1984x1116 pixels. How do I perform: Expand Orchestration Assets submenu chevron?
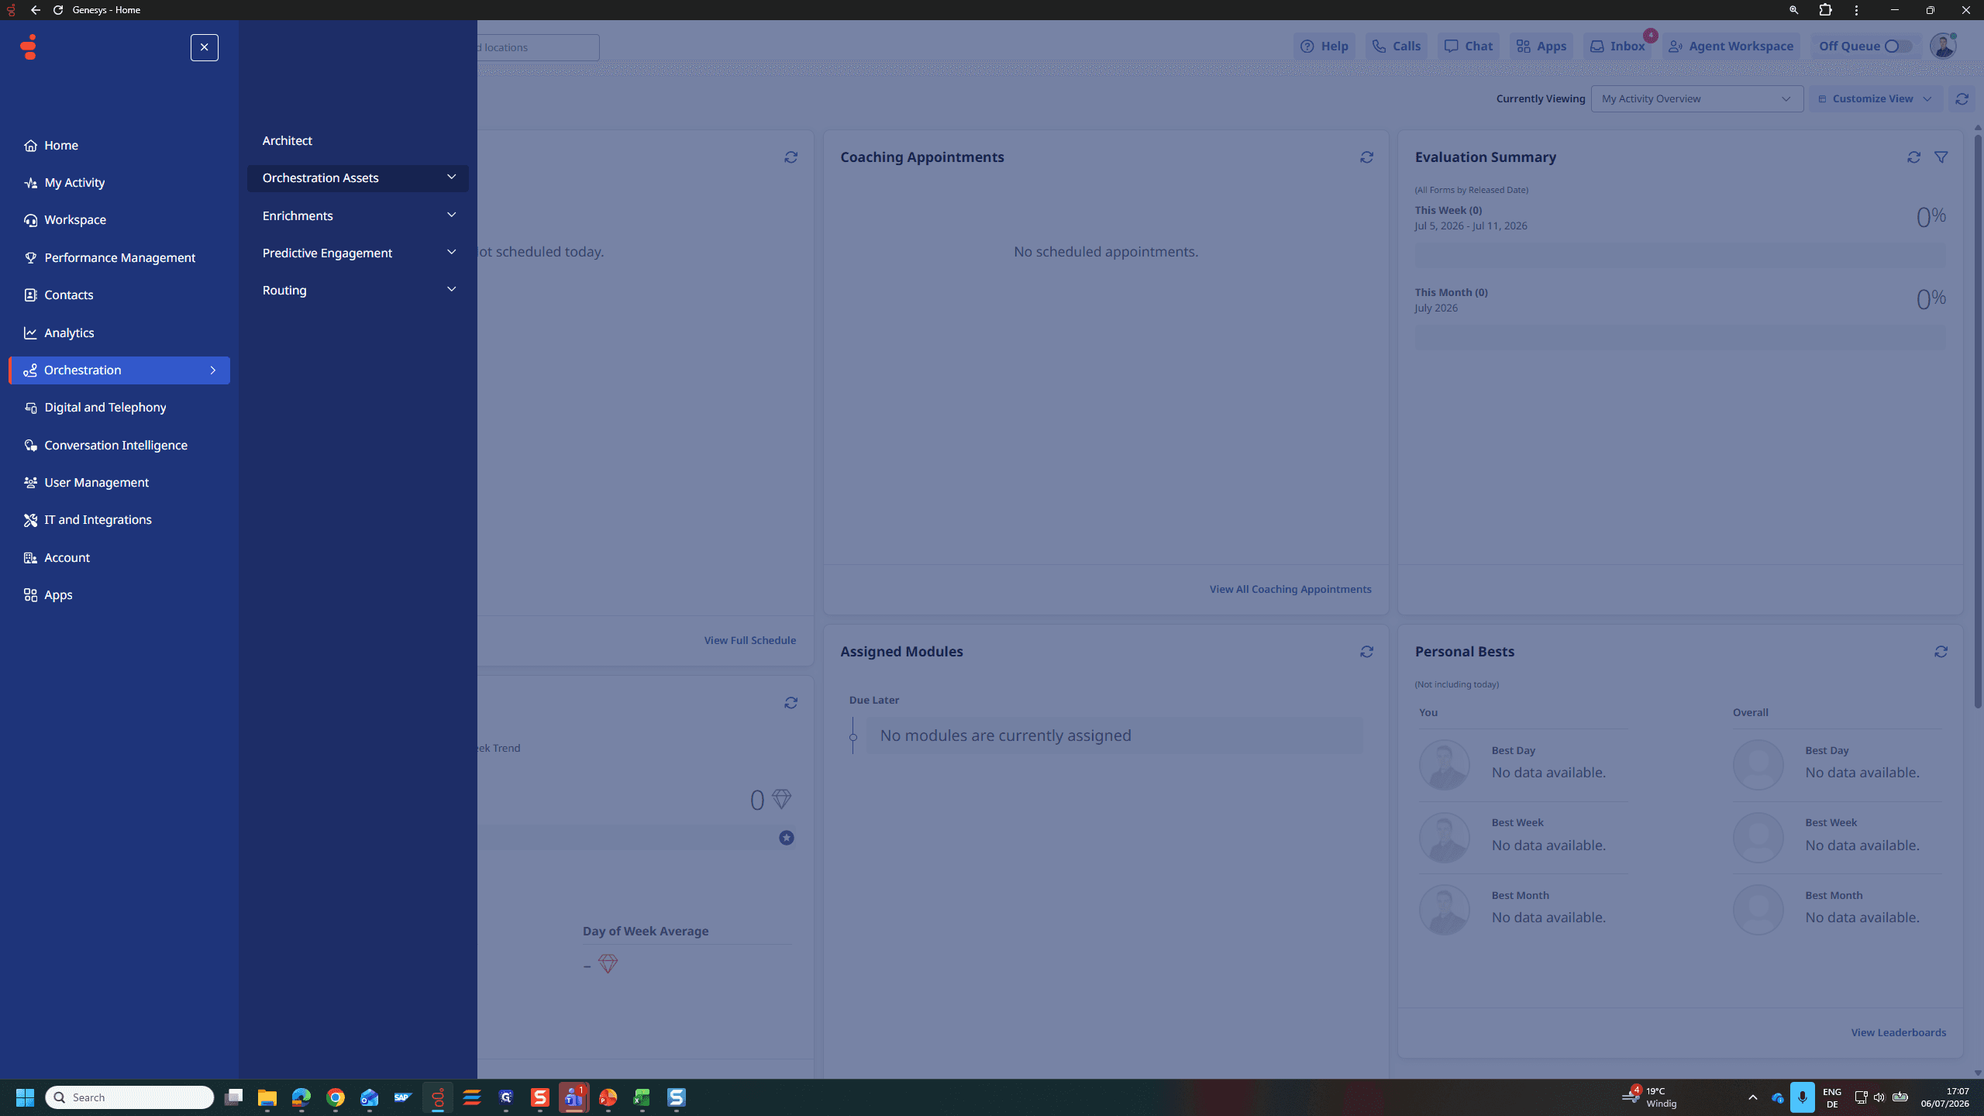(451, 177)
